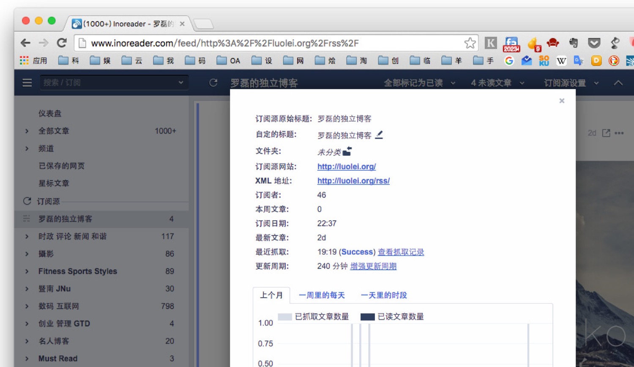The width and height of the screenshot is (634, 367).
Task: Click the move-to-folder icon next to 未分类
Action: click(x=347, y=151)
